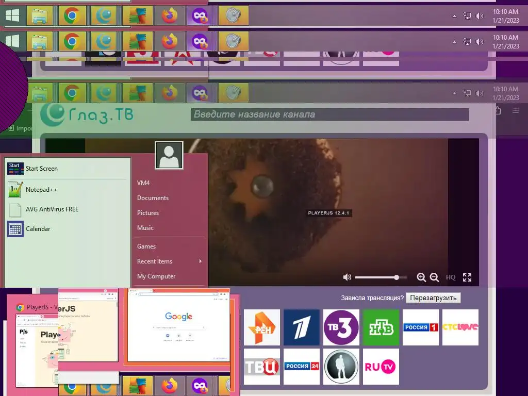Select the СТС Love channel tile
The width and height of the screenshot is (528, 396).
[x=460, y=327]
